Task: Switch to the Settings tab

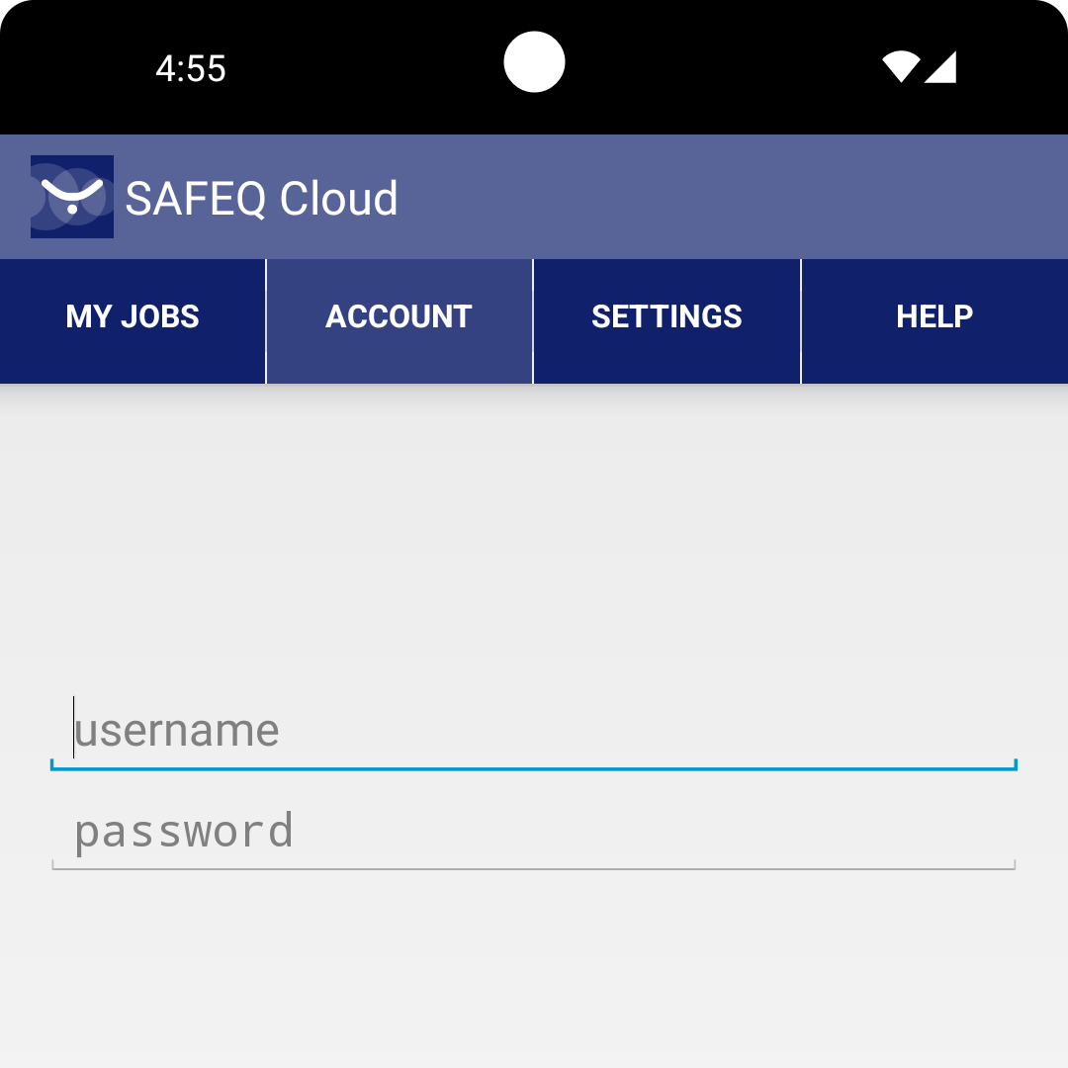Action: [x=667, y=317]
